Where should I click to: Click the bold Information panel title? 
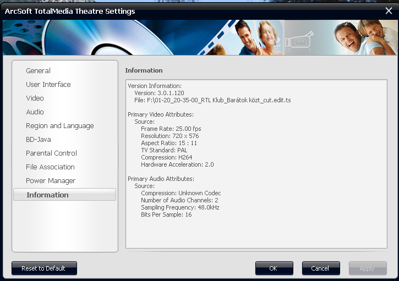[144, 70]
